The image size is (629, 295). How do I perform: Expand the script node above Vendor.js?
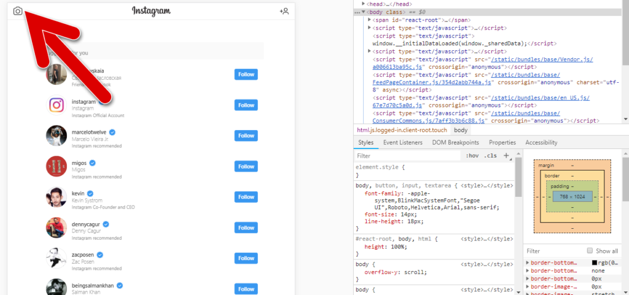pos(369,52)
